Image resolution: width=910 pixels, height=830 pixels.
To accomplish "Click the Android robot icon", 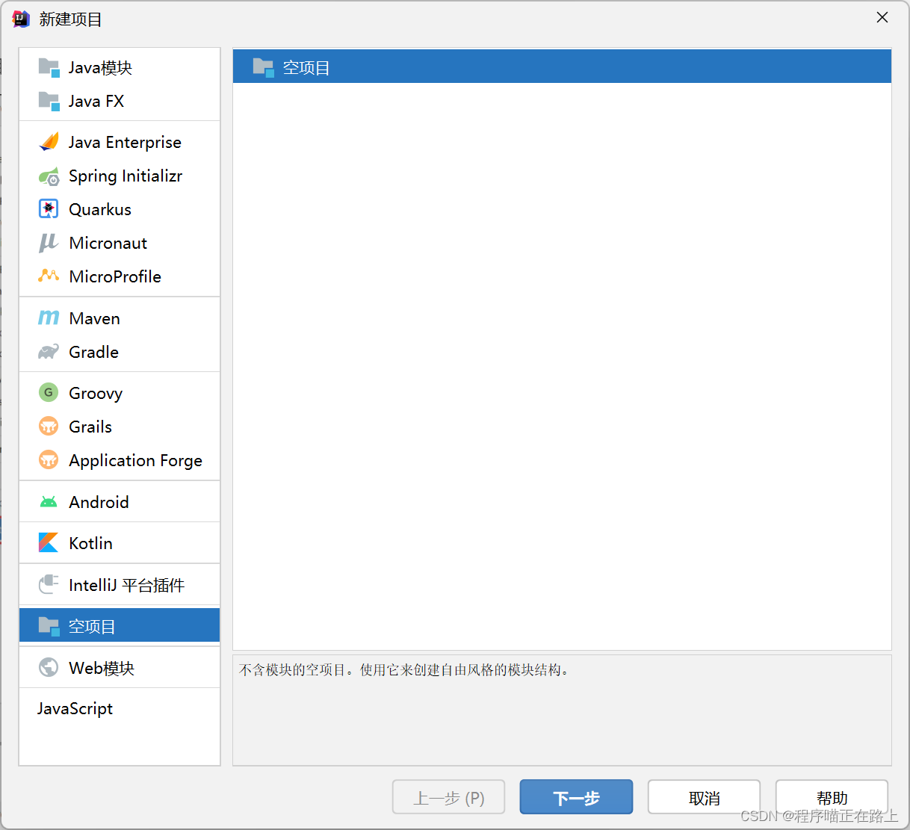I will [49, 502].
